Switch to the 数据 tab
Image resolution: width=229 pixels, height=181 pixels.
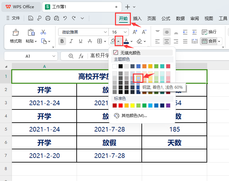click(x=180, y=18)
